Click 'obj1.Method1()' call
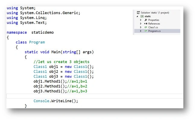Viewport: 196px width, 121px height. pos(49,81)
